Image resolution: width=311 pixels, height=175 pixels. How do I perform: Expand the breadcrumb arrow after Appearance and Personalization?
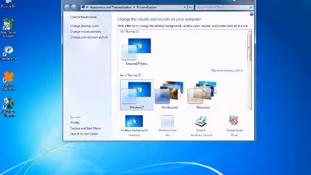click(134, 7)
